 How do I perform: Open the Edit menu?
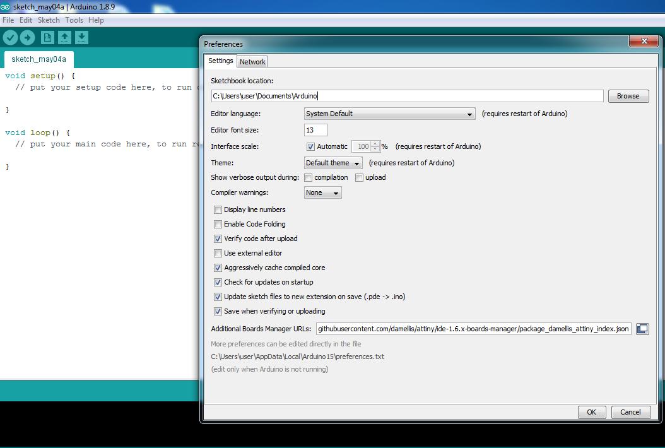pos(25,20)
